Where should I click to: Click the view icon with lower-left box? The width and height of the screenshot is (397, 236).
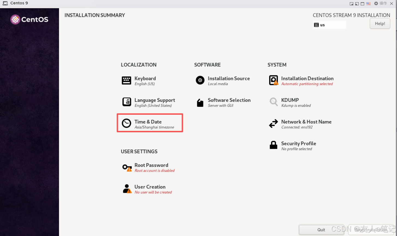tap(357, 4)
